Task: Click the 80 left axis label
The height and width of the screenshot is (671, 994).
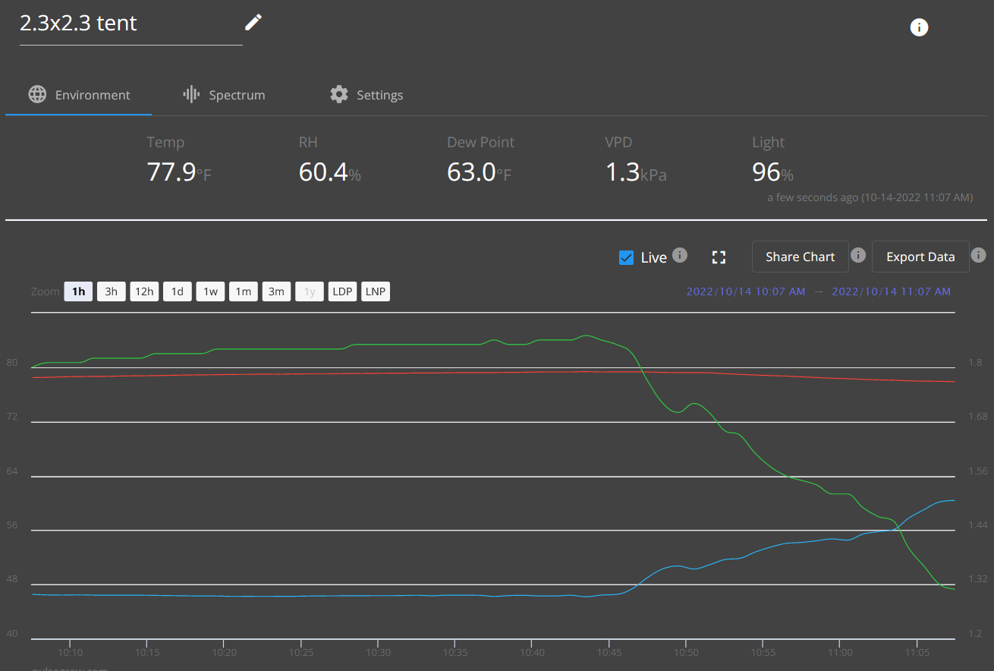Action: (12, 363)
